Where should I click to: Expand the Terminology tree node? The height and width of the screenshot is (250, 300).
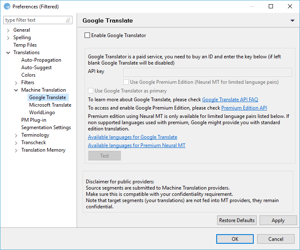16,135
